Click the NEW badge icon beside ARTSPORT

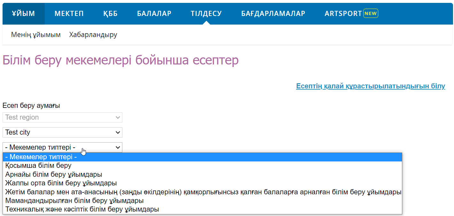(x=371, y=13)
